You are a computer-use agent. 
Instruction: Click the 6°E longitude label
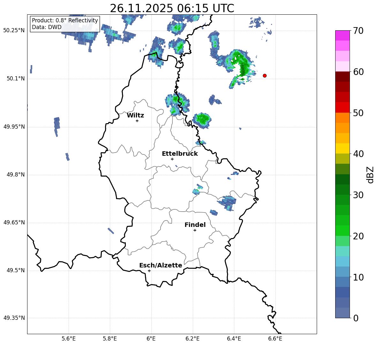[x=151, y=339]
